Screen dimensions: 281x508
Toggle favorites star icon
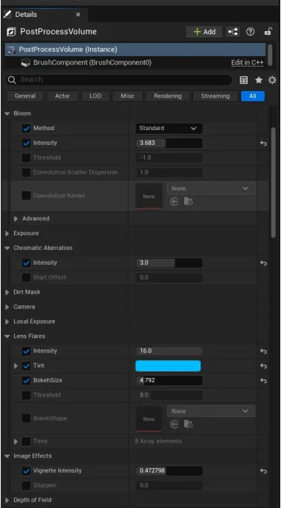[259, 80]
